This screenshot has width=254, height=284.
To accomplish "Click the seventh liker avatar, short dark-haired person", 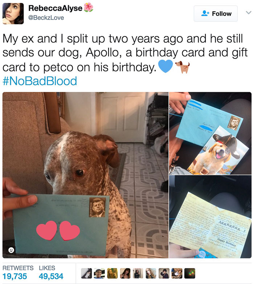I will [x=164, y=273].
